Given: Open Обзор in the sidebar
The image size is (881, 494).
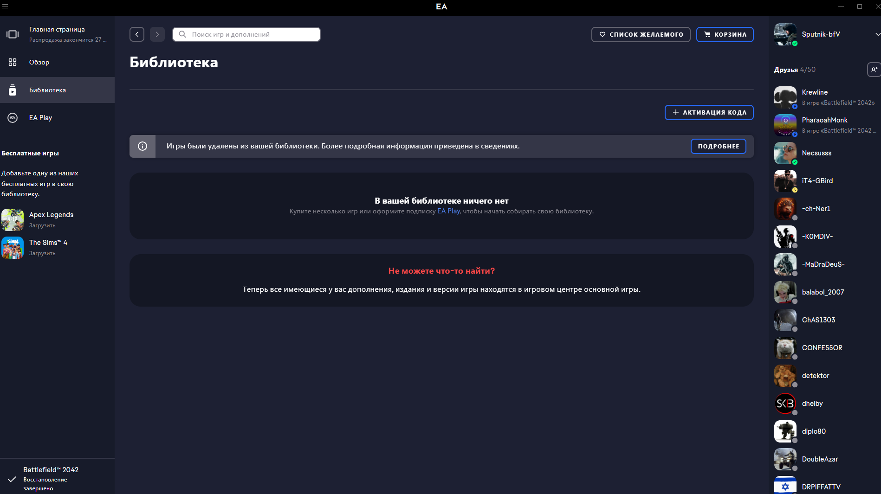Looking at the screenshot, I should pyautogui.click(x=57, y=62).
